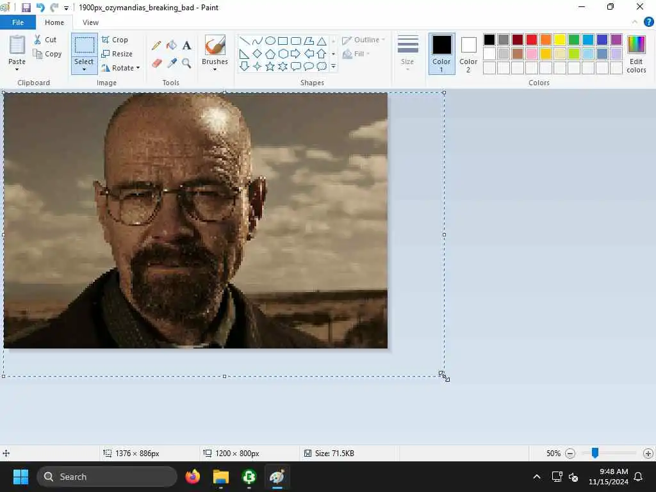The image size is (656, 492).
Task: Open the Paste dropdown arrow
Action: [17, 69]
